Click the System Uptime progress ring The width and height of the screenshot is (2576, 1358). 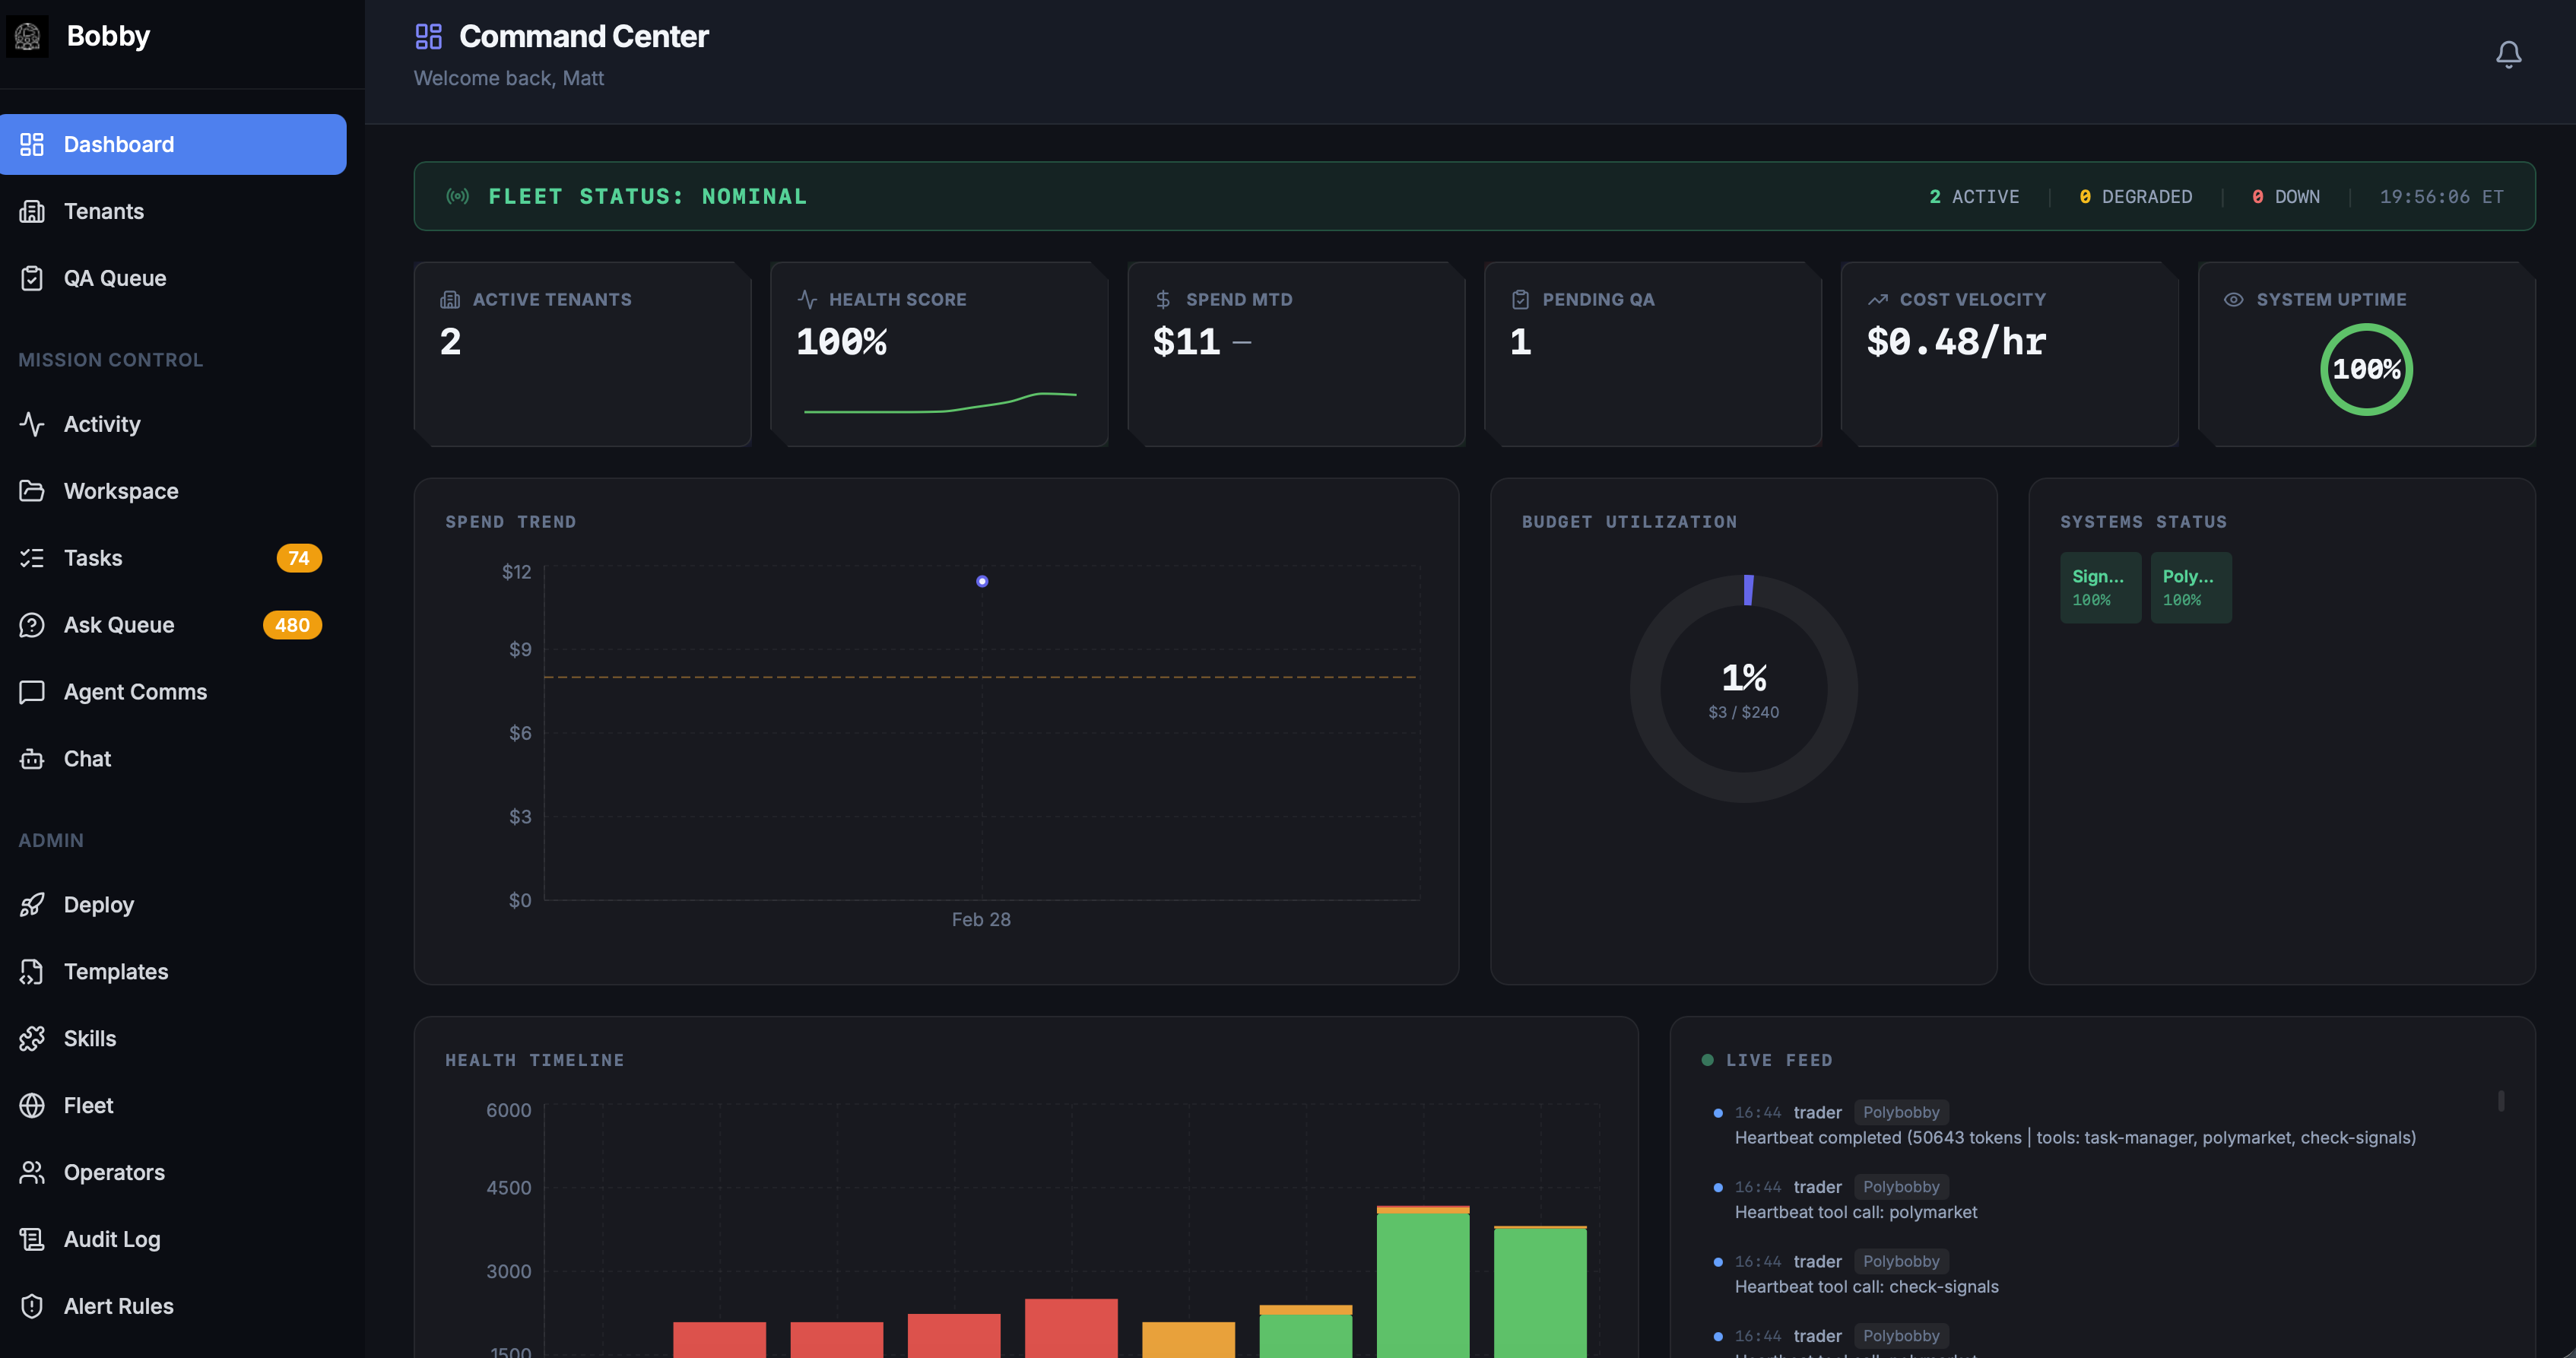tap(2366, 369)
